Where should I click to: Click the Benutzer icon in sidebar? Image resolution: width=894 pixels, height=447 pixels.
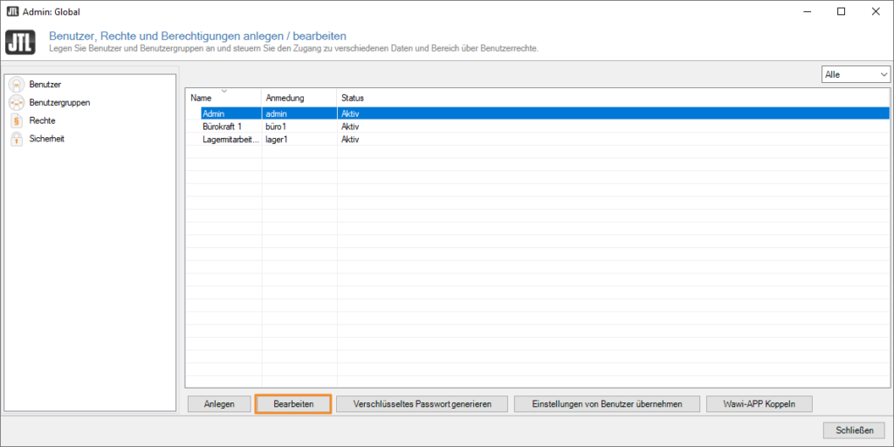pyautogui.click(x=16, y=84)
